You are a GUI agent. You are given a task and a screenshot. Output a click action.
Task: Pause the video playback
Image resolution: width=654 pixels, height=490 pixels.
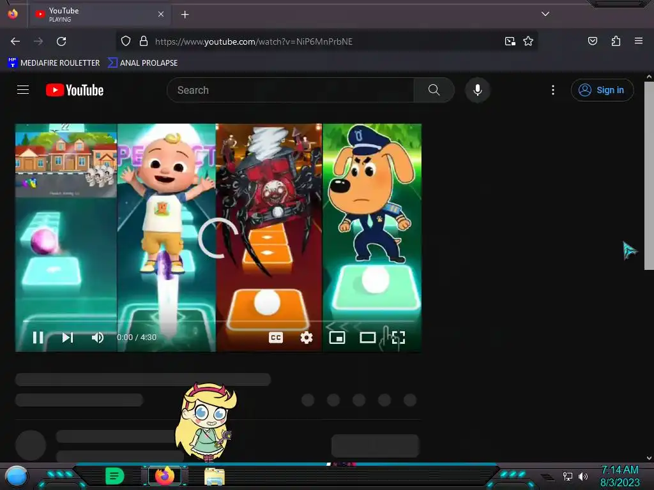(38, 338)
